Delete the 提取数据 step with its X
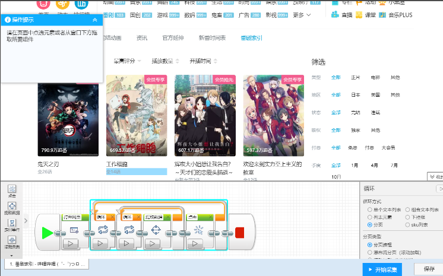 [168, 217]
